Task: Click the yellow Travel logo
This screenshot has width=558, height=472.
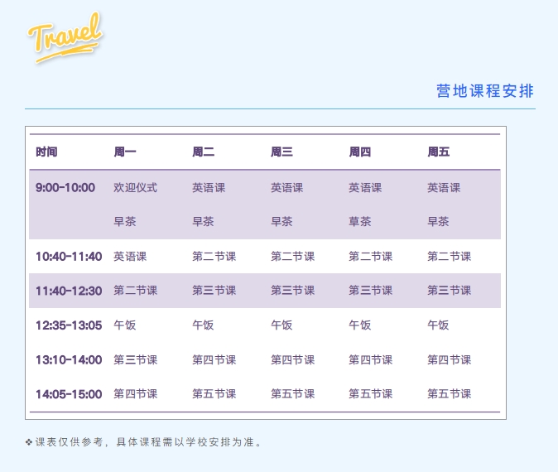Action: click(65, 38)
